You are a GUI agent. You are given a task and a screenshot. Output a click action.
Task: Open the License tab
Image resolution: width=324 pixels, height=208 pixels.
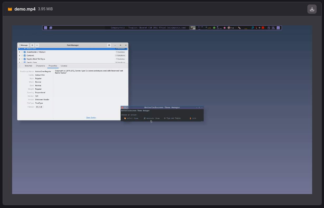coord(64,66)
